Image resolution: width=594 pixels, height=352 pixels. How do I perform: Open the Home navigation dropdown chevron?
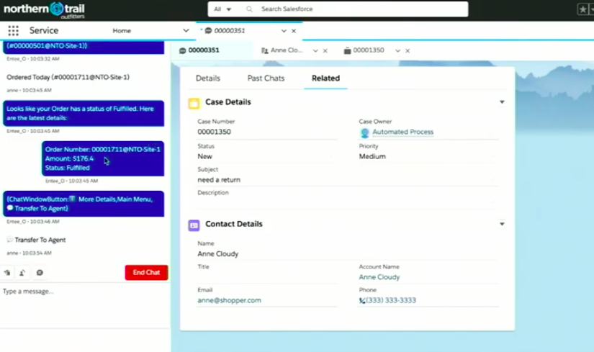(x=186, y=31)
